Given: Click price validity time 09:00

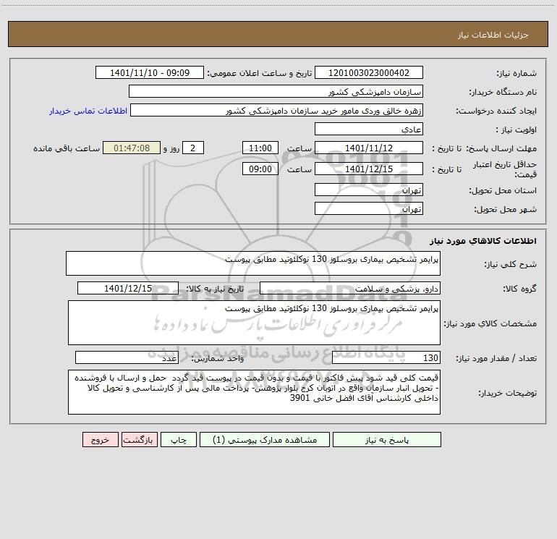Looking at the screenshot, I should 260,169.
